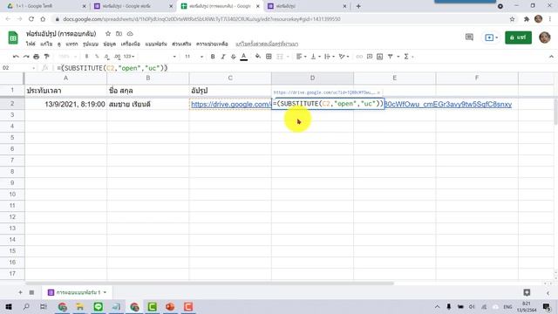
Task: Click the green Share button
Action: point(518,38)
